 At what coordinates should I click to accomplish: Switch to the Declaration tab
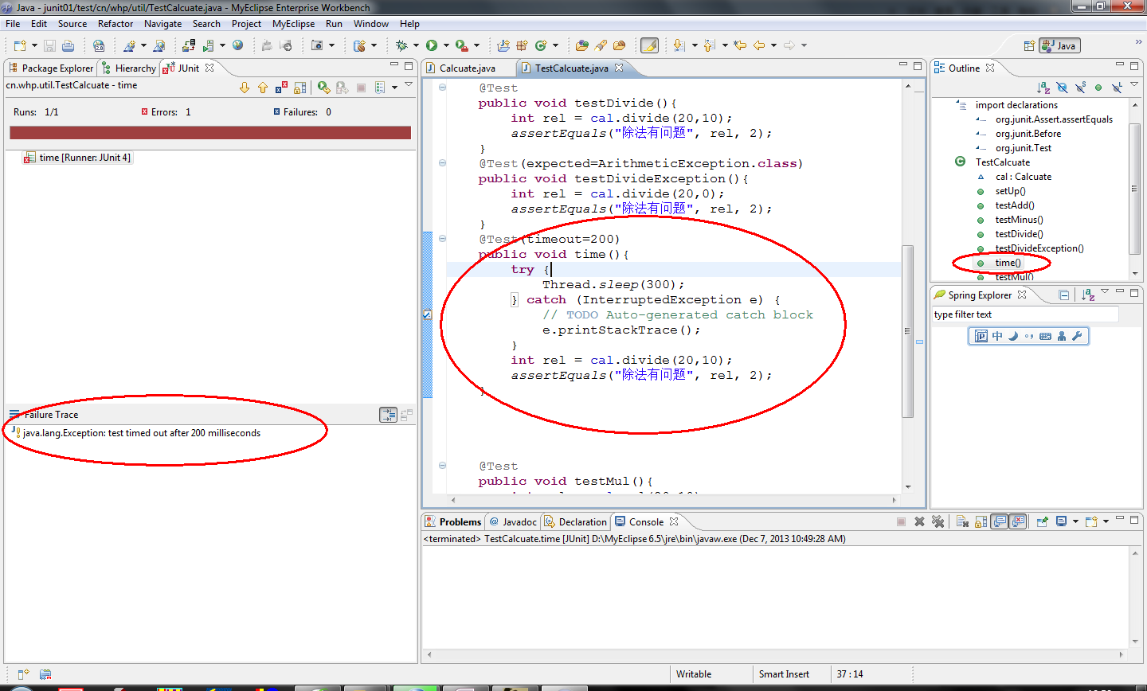(x=575, y=522)
